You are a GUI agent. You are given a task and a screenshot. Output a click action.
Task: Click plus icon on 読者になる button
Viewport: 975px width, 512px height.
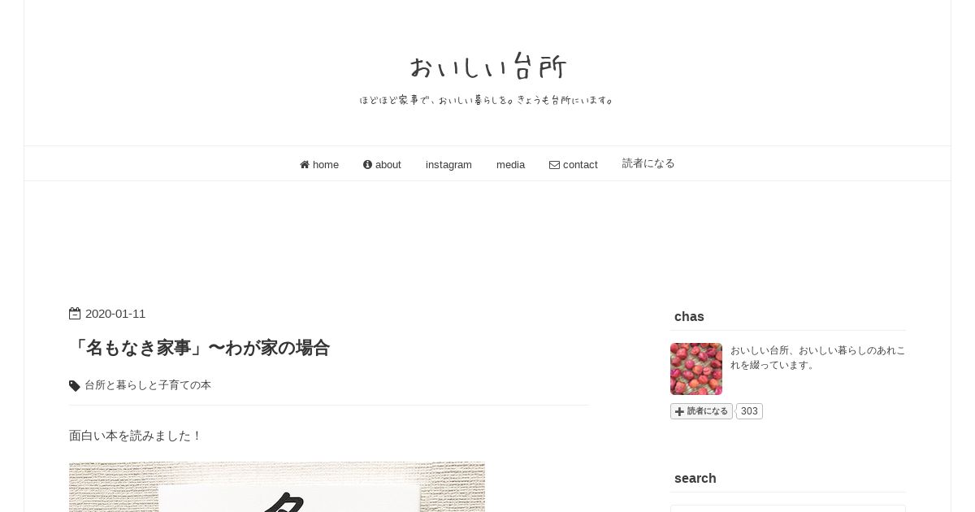click(679, 411)
